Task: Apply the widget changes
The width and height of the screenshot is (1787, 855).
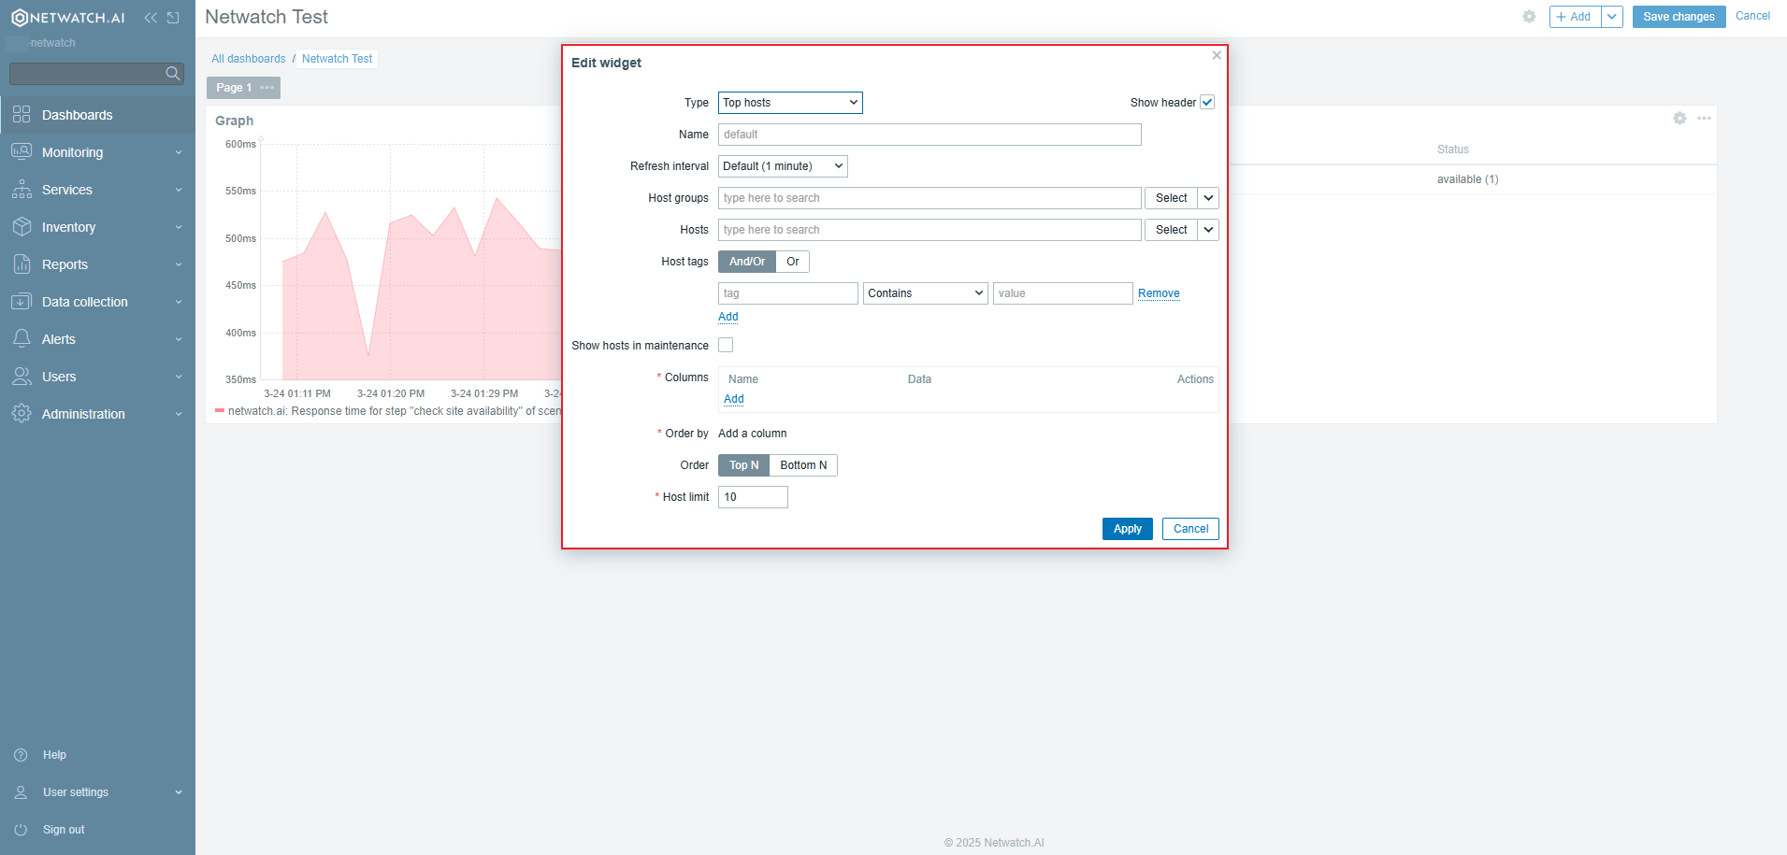Action: (x=1127, y=528)
